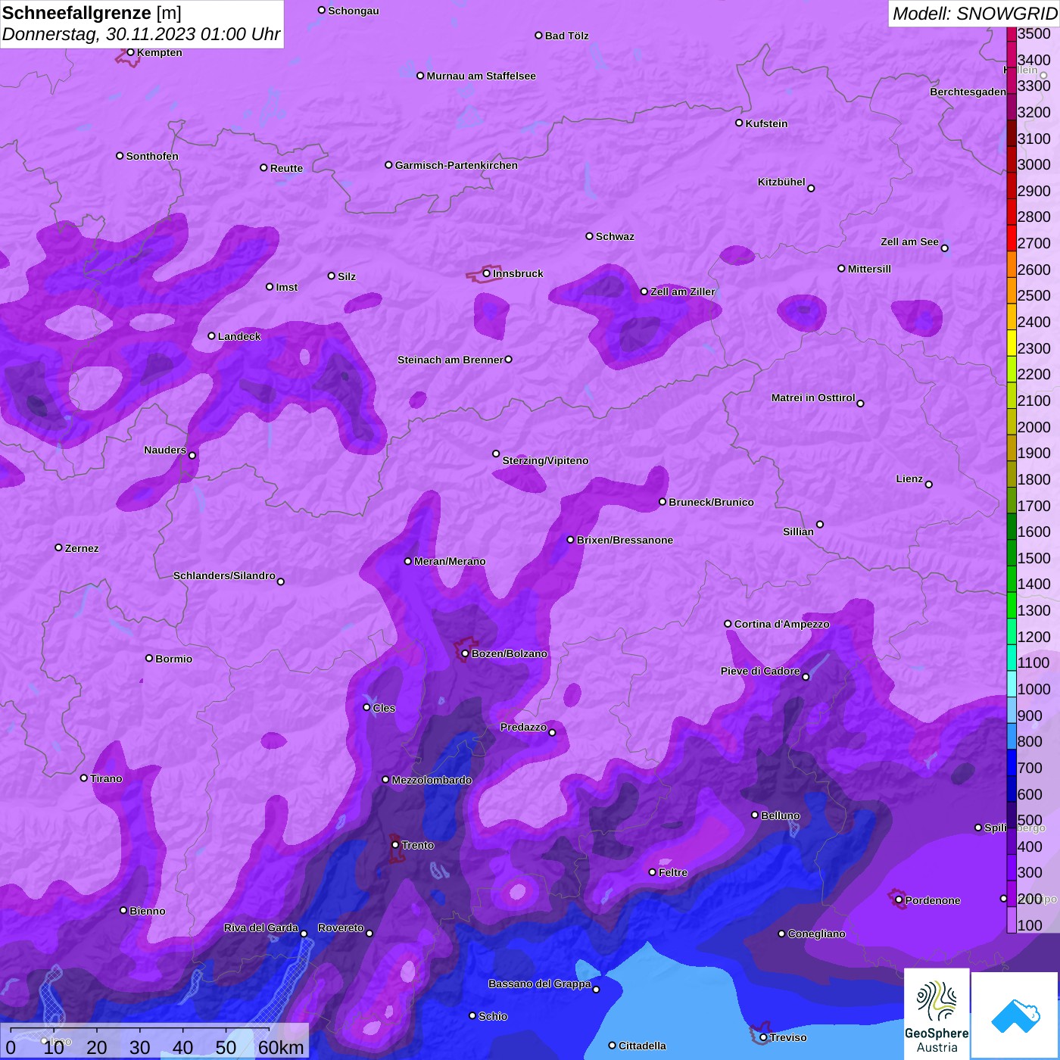
Task: Click the '2000' legend value
Action: coord(1034,427)
